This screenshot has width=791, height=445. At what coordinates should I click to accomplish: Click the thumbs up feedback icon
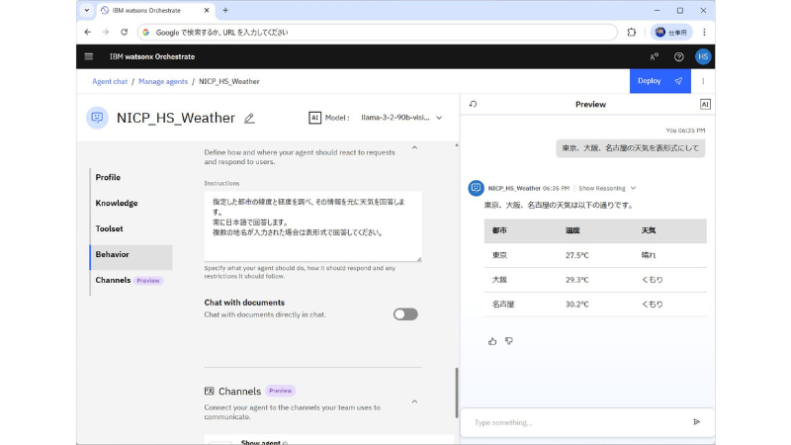(492, 341)
